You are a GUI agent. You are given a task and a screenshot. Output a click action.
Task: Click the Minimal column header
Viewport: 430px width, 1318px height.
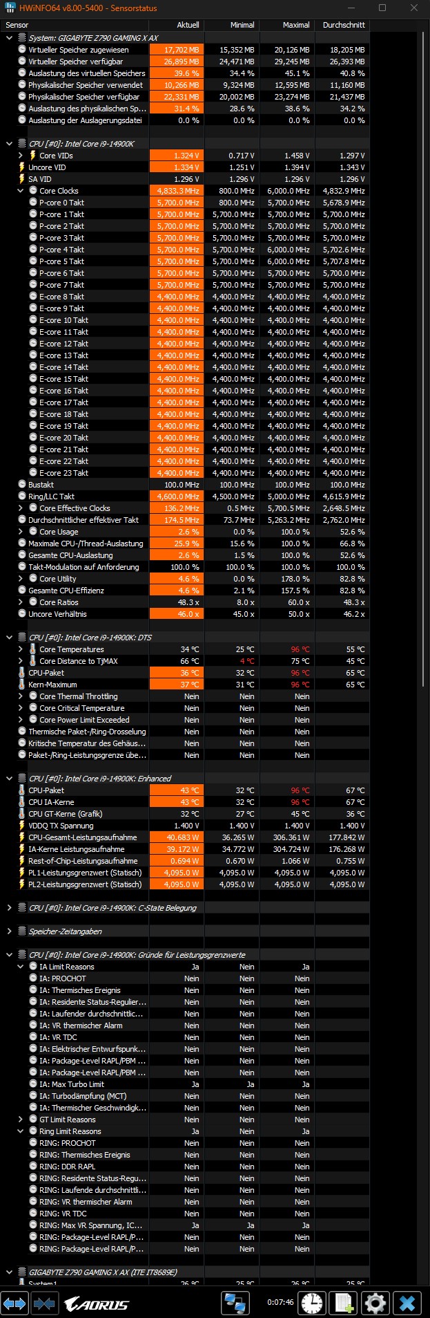(231, 25)
